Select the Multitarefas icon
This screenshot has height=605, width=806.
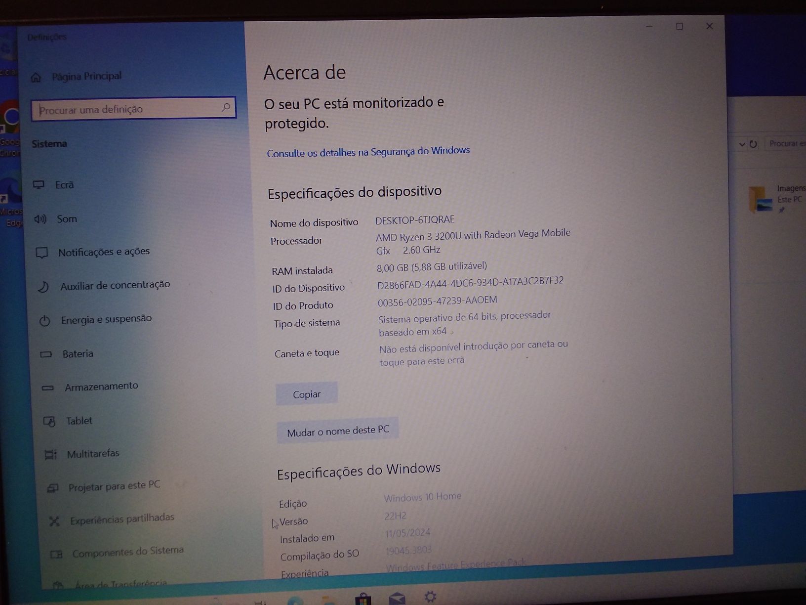pyautogui.click(x=50, y=455)
